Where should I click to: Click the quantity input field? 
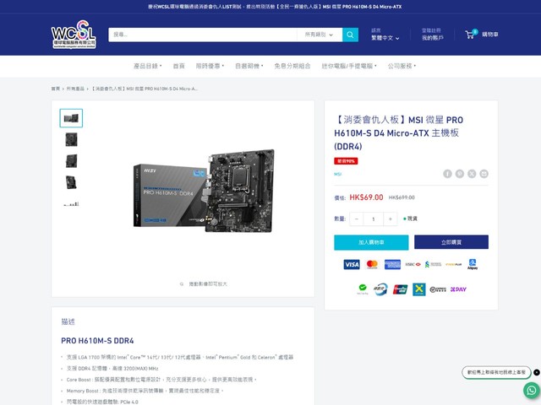374,219
